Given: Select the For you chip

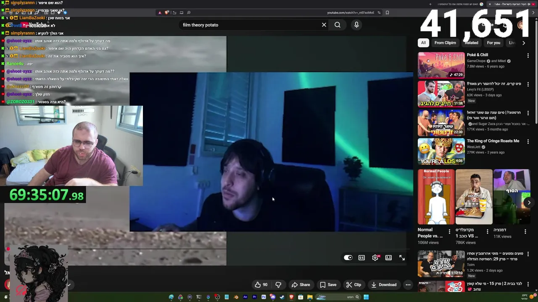Looking at the screenshot, I should (493, 43).
